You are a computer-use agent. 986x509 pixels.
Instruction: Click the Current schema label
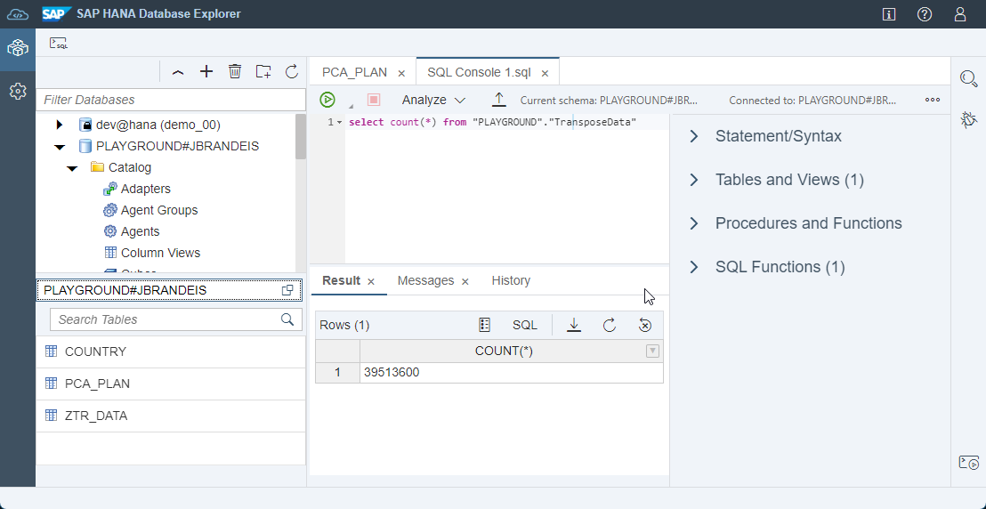[610, 100]
